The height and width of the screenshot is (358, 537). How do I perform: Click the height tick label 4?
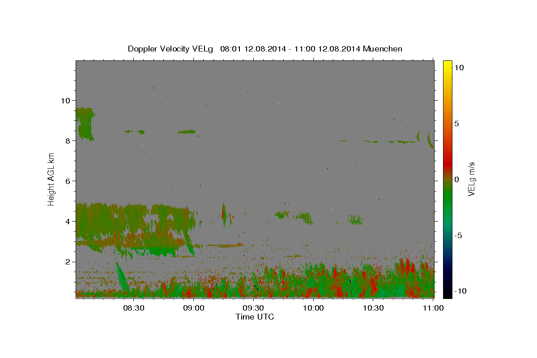pyautogui.click(x=67, y=221)
